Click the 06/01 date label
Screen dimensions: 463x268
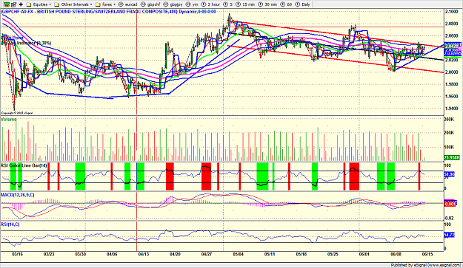pos(364,254)
